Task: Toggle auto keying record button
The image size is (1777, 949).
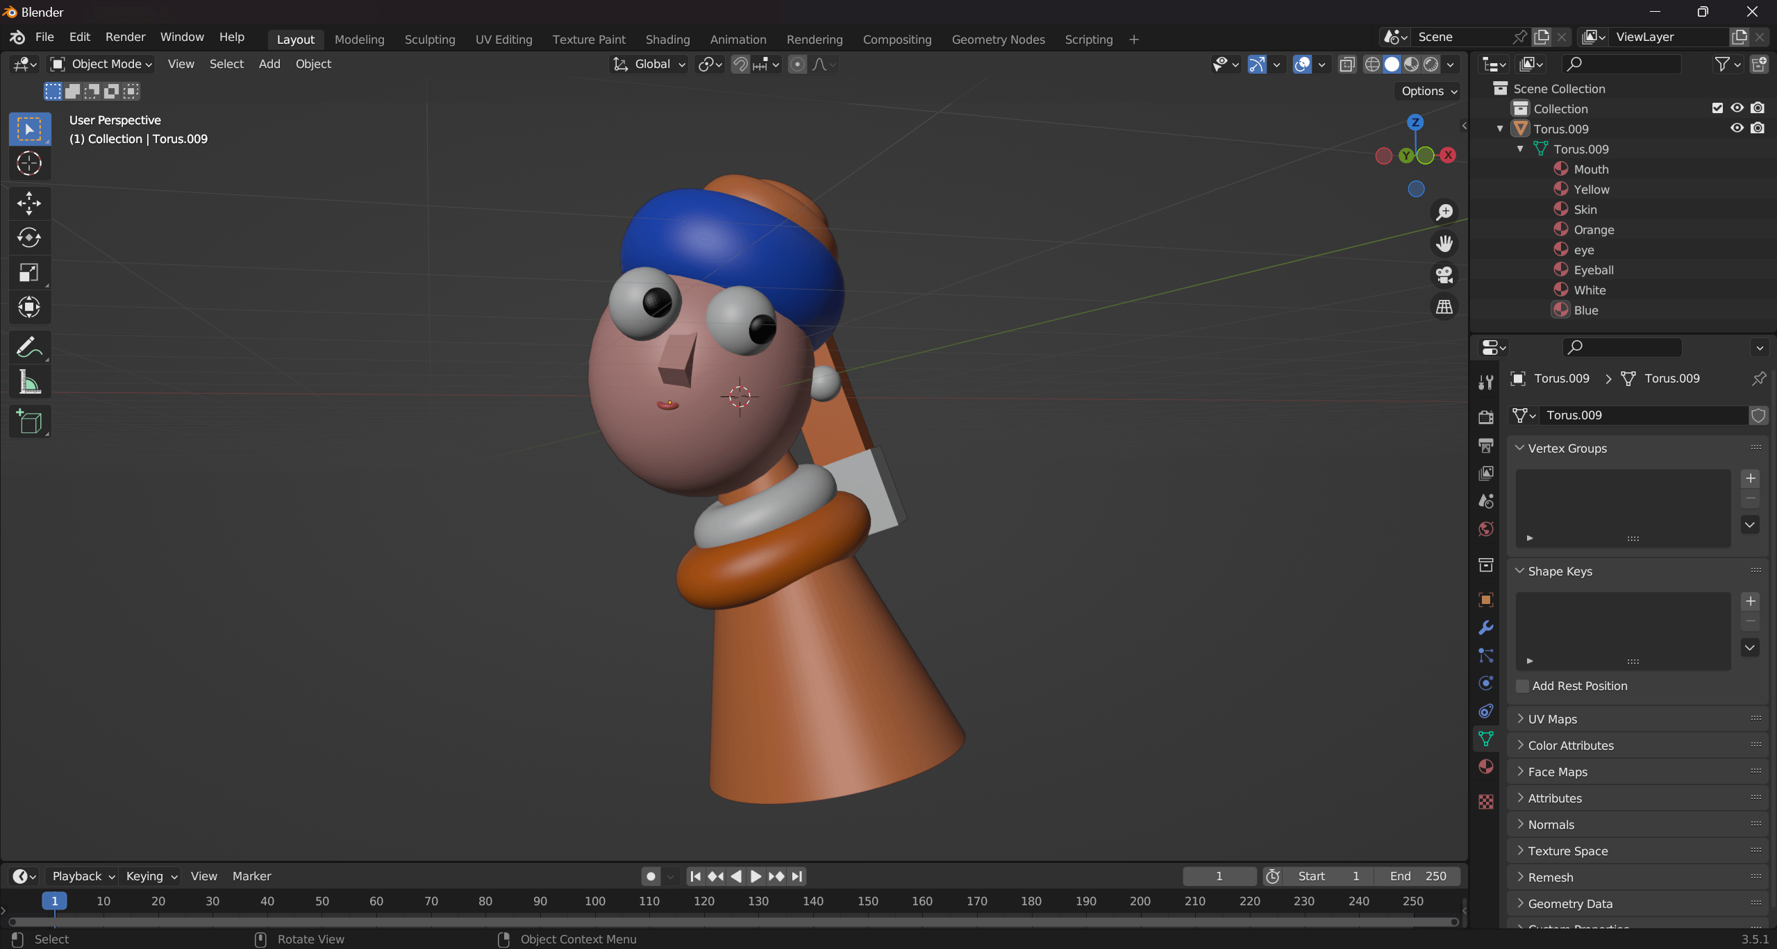Action: pyautogui.click(x=651, y=877)
